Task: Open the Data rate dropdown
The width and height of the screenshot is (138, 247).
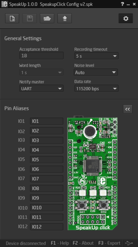Action: [96, 89]
